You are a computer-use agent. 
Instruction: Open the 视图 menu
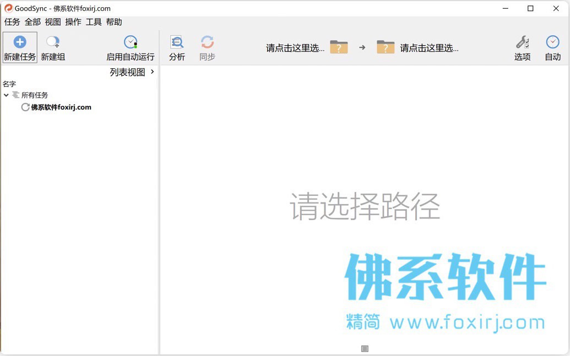53,22
